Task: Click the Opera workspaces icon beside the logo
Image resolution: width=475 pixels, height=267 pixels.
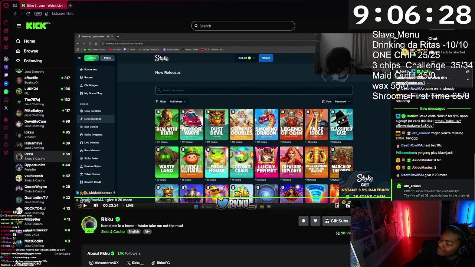Action: click(15, 6)
